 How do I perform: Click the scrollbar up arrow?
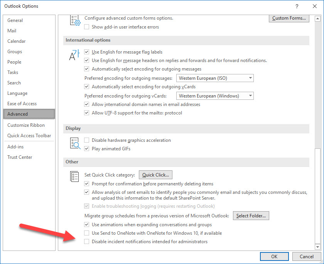[x=317, y=19]
